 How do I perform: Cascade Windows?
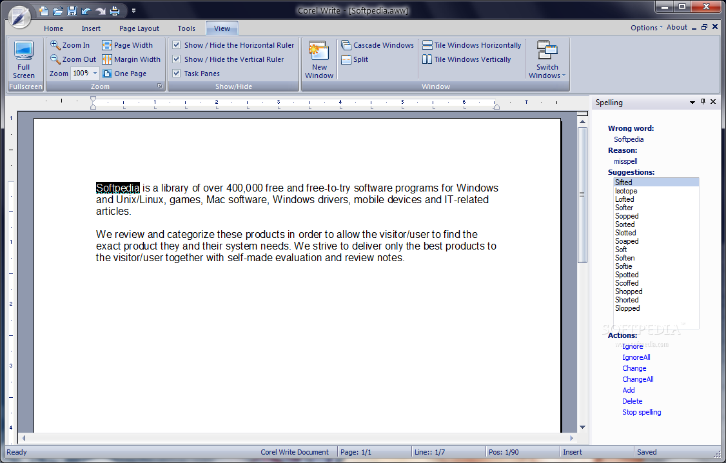coord(377,45)
